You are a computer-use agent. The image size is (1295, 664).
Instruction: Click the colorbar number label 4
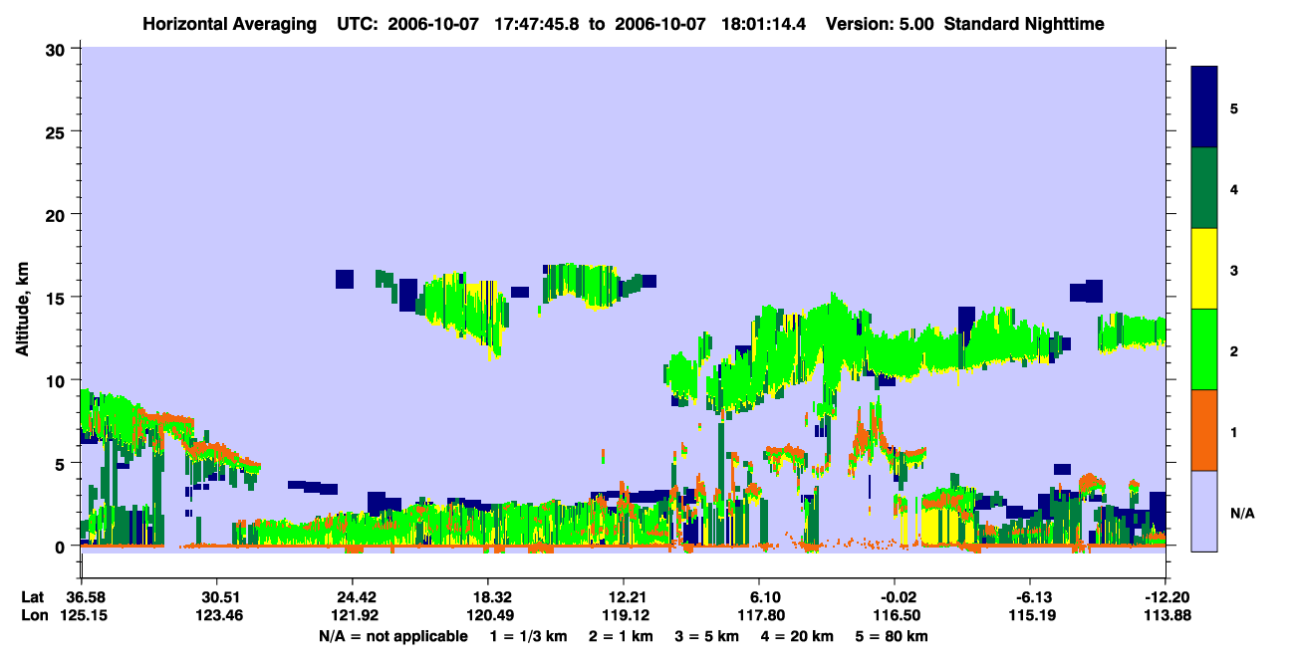pyautogui.click(x=1234, y=189)
